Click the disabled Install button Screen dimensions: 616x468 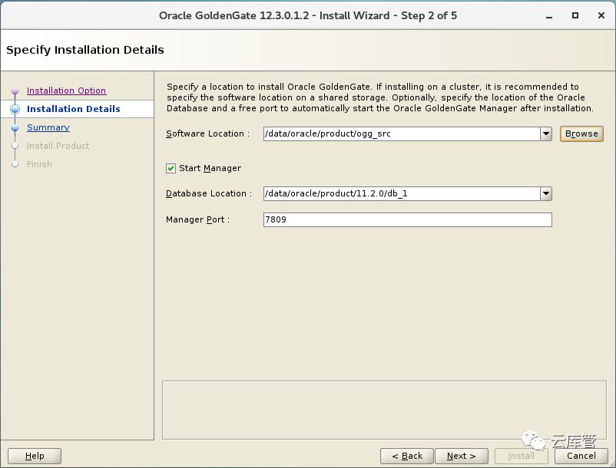click(521, 456)
